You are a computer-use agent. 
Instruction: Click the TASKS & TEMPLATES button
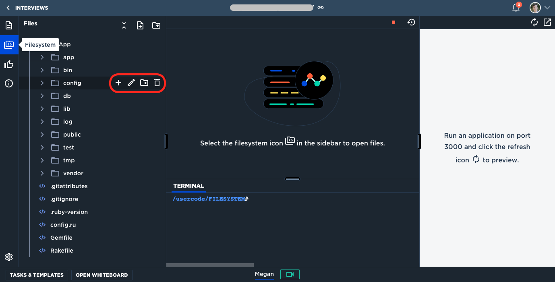[x=37, y=275]
